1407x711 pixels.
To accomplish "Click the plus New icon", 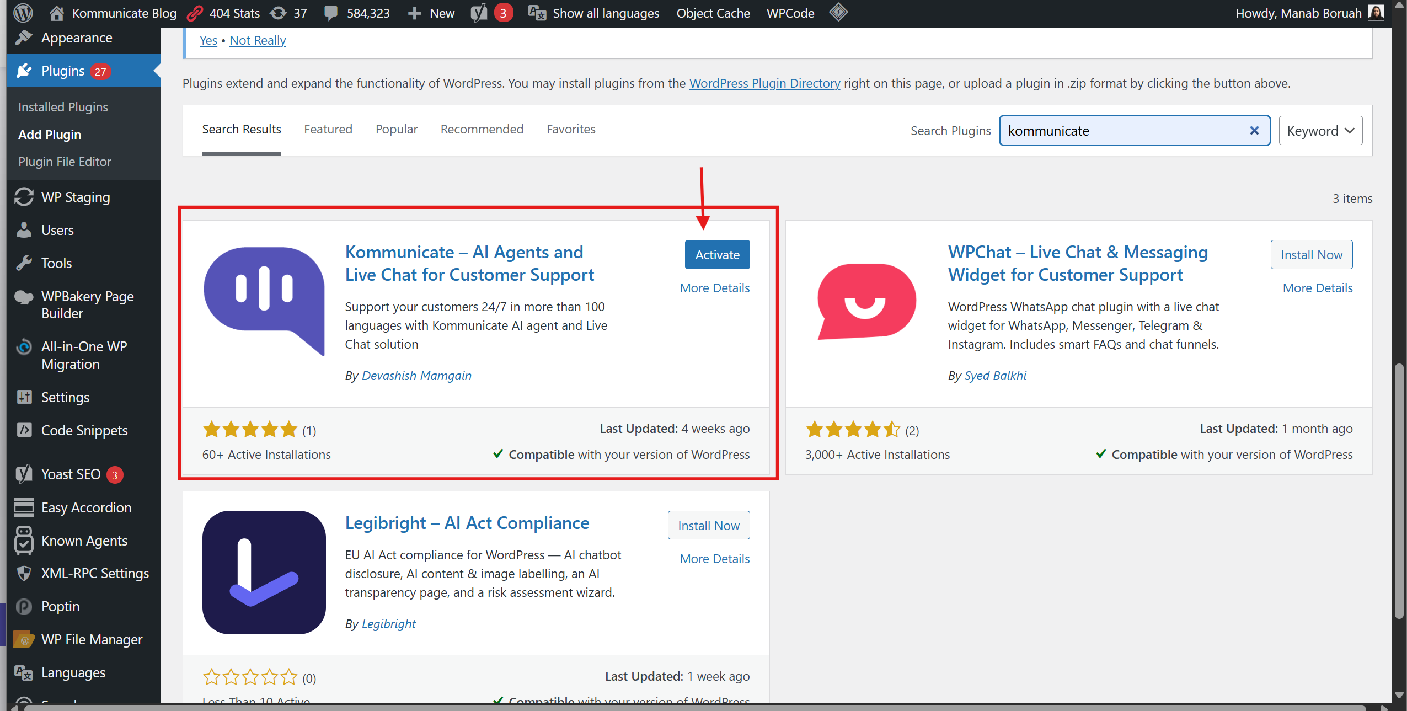I will pyautogui.click(x=414, y=13).
